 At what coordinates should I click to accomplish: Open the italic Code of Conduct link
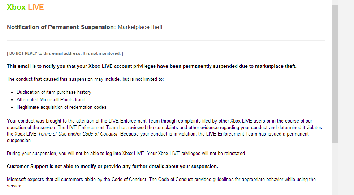pos(100,134)
